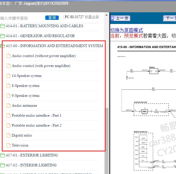This screenshot has width=176, height=174.
Task: Click 切换为原图模式 link
Action: click(127, 30)
